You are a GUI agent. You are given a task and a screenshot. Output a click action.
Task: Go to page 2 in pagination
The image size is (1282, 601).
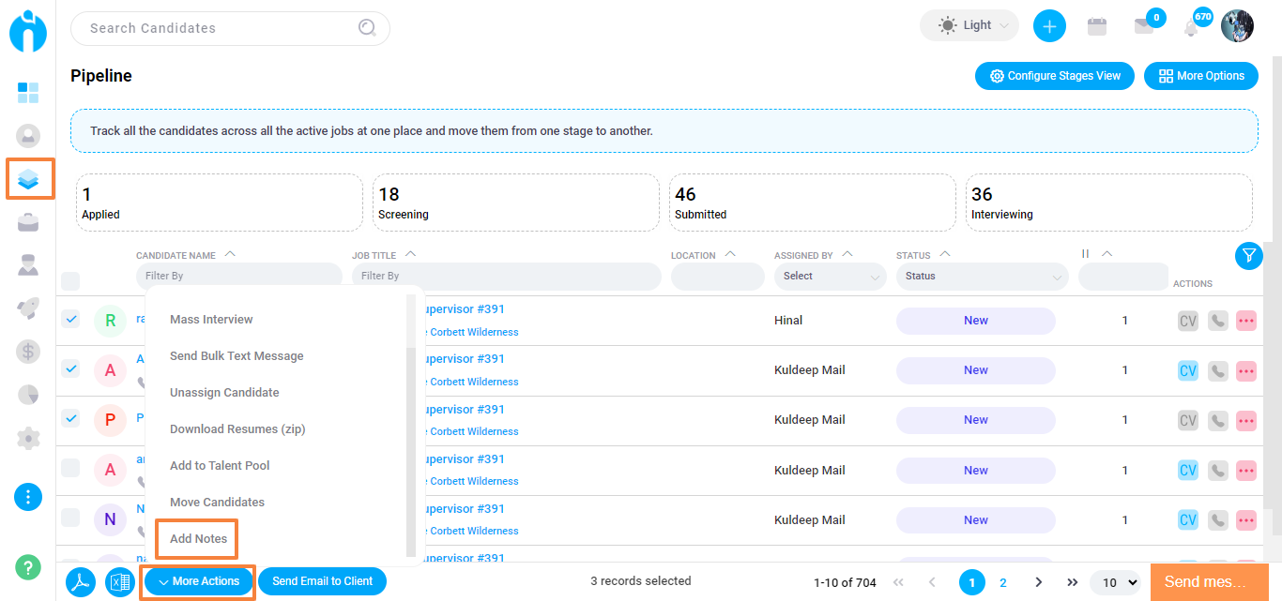point(1003,583)
